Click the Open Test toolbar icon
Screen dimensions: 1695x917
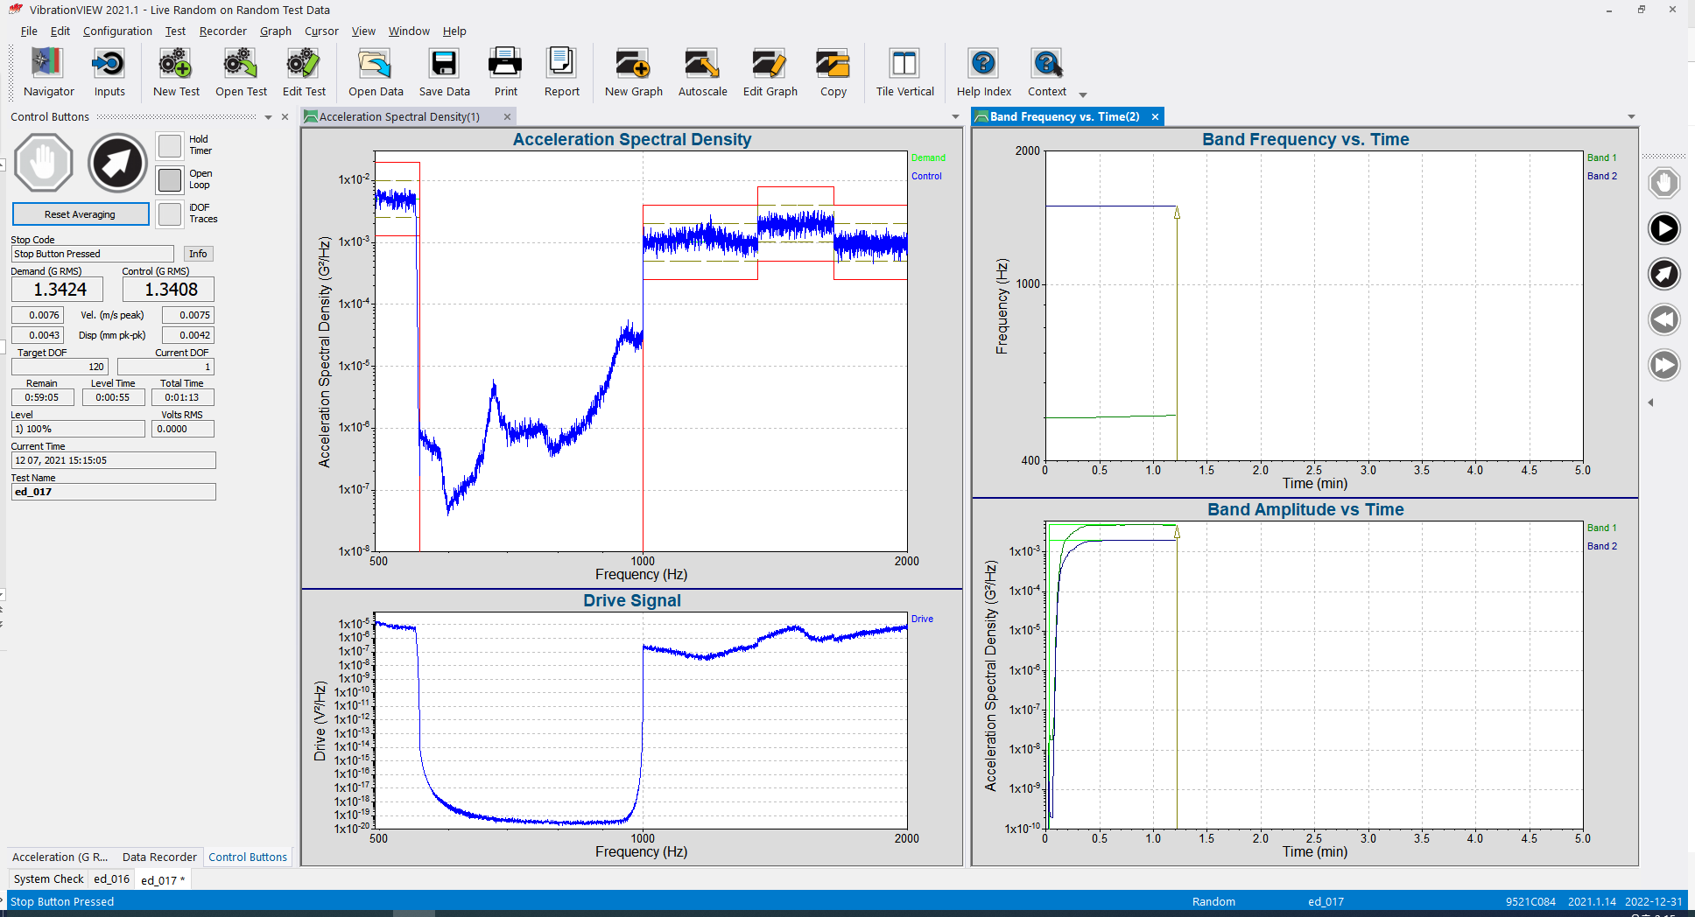[x=241, y=72]
